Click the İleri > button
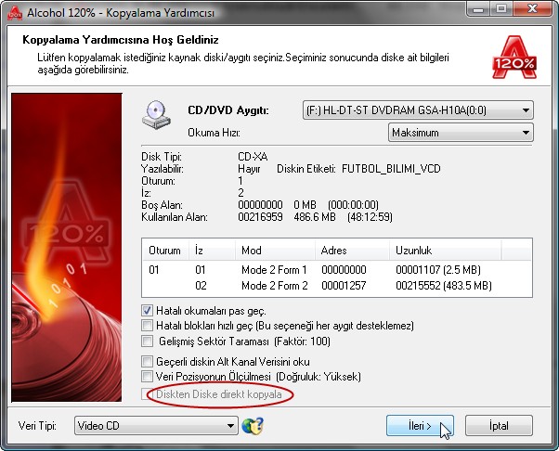The height and width of the screenshot is (451, 559). pyautogui.click(x=420, y=426)
